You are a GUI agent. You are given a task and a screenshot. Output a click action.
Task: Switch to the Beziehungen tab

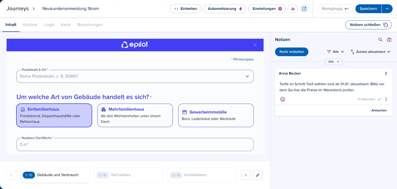coord(90,25)
